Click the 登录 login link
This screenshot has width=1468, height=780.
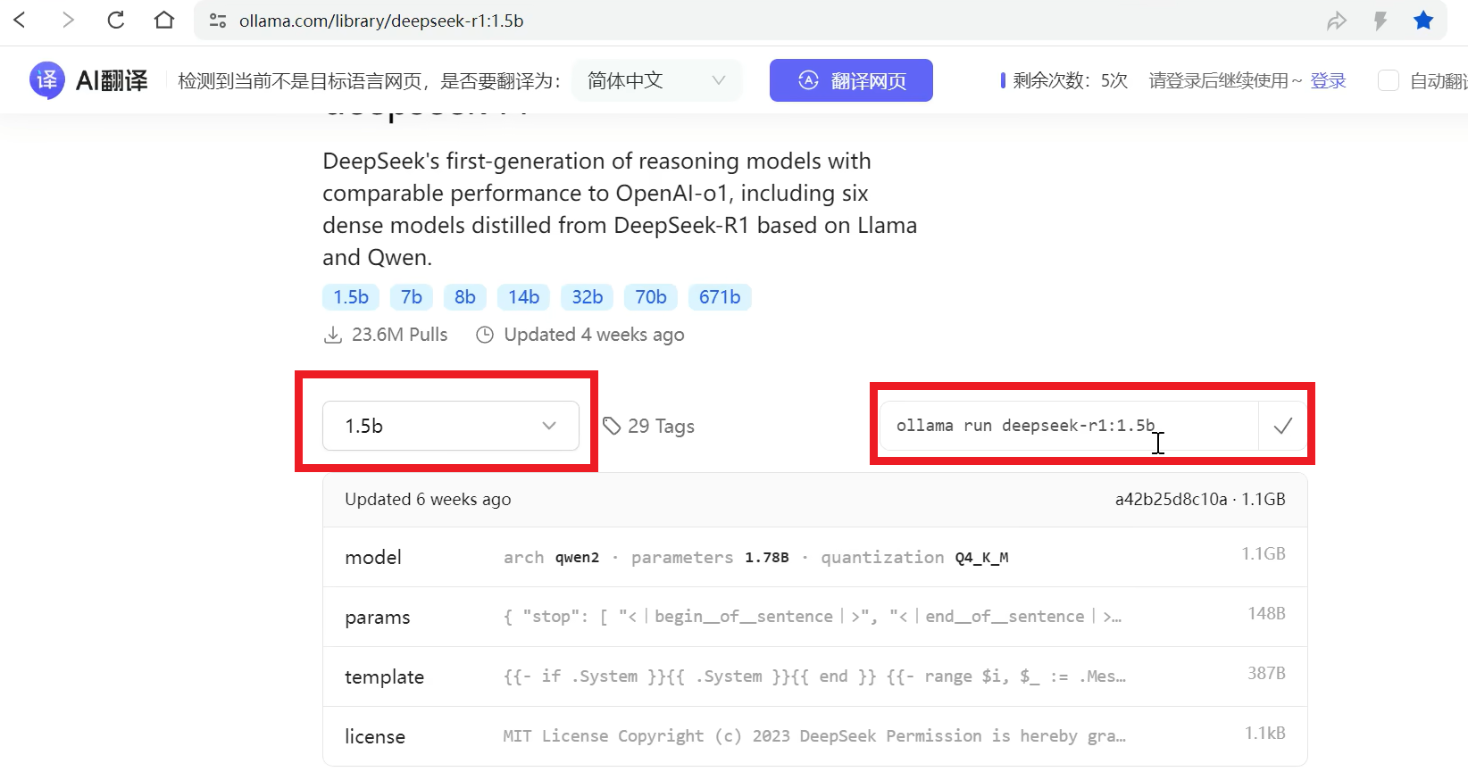point(1328,80)
